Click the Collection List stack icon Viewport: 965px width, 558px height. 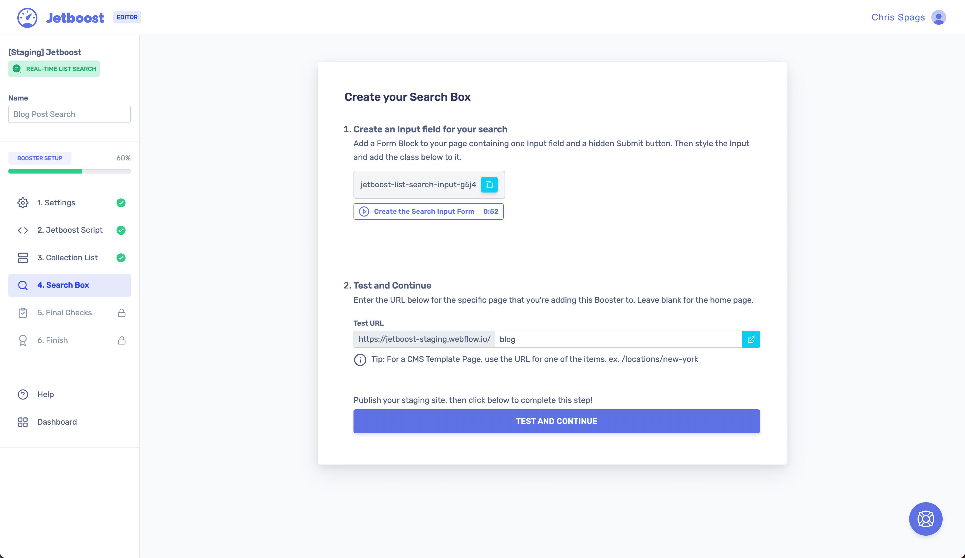(x=23, y=258)
